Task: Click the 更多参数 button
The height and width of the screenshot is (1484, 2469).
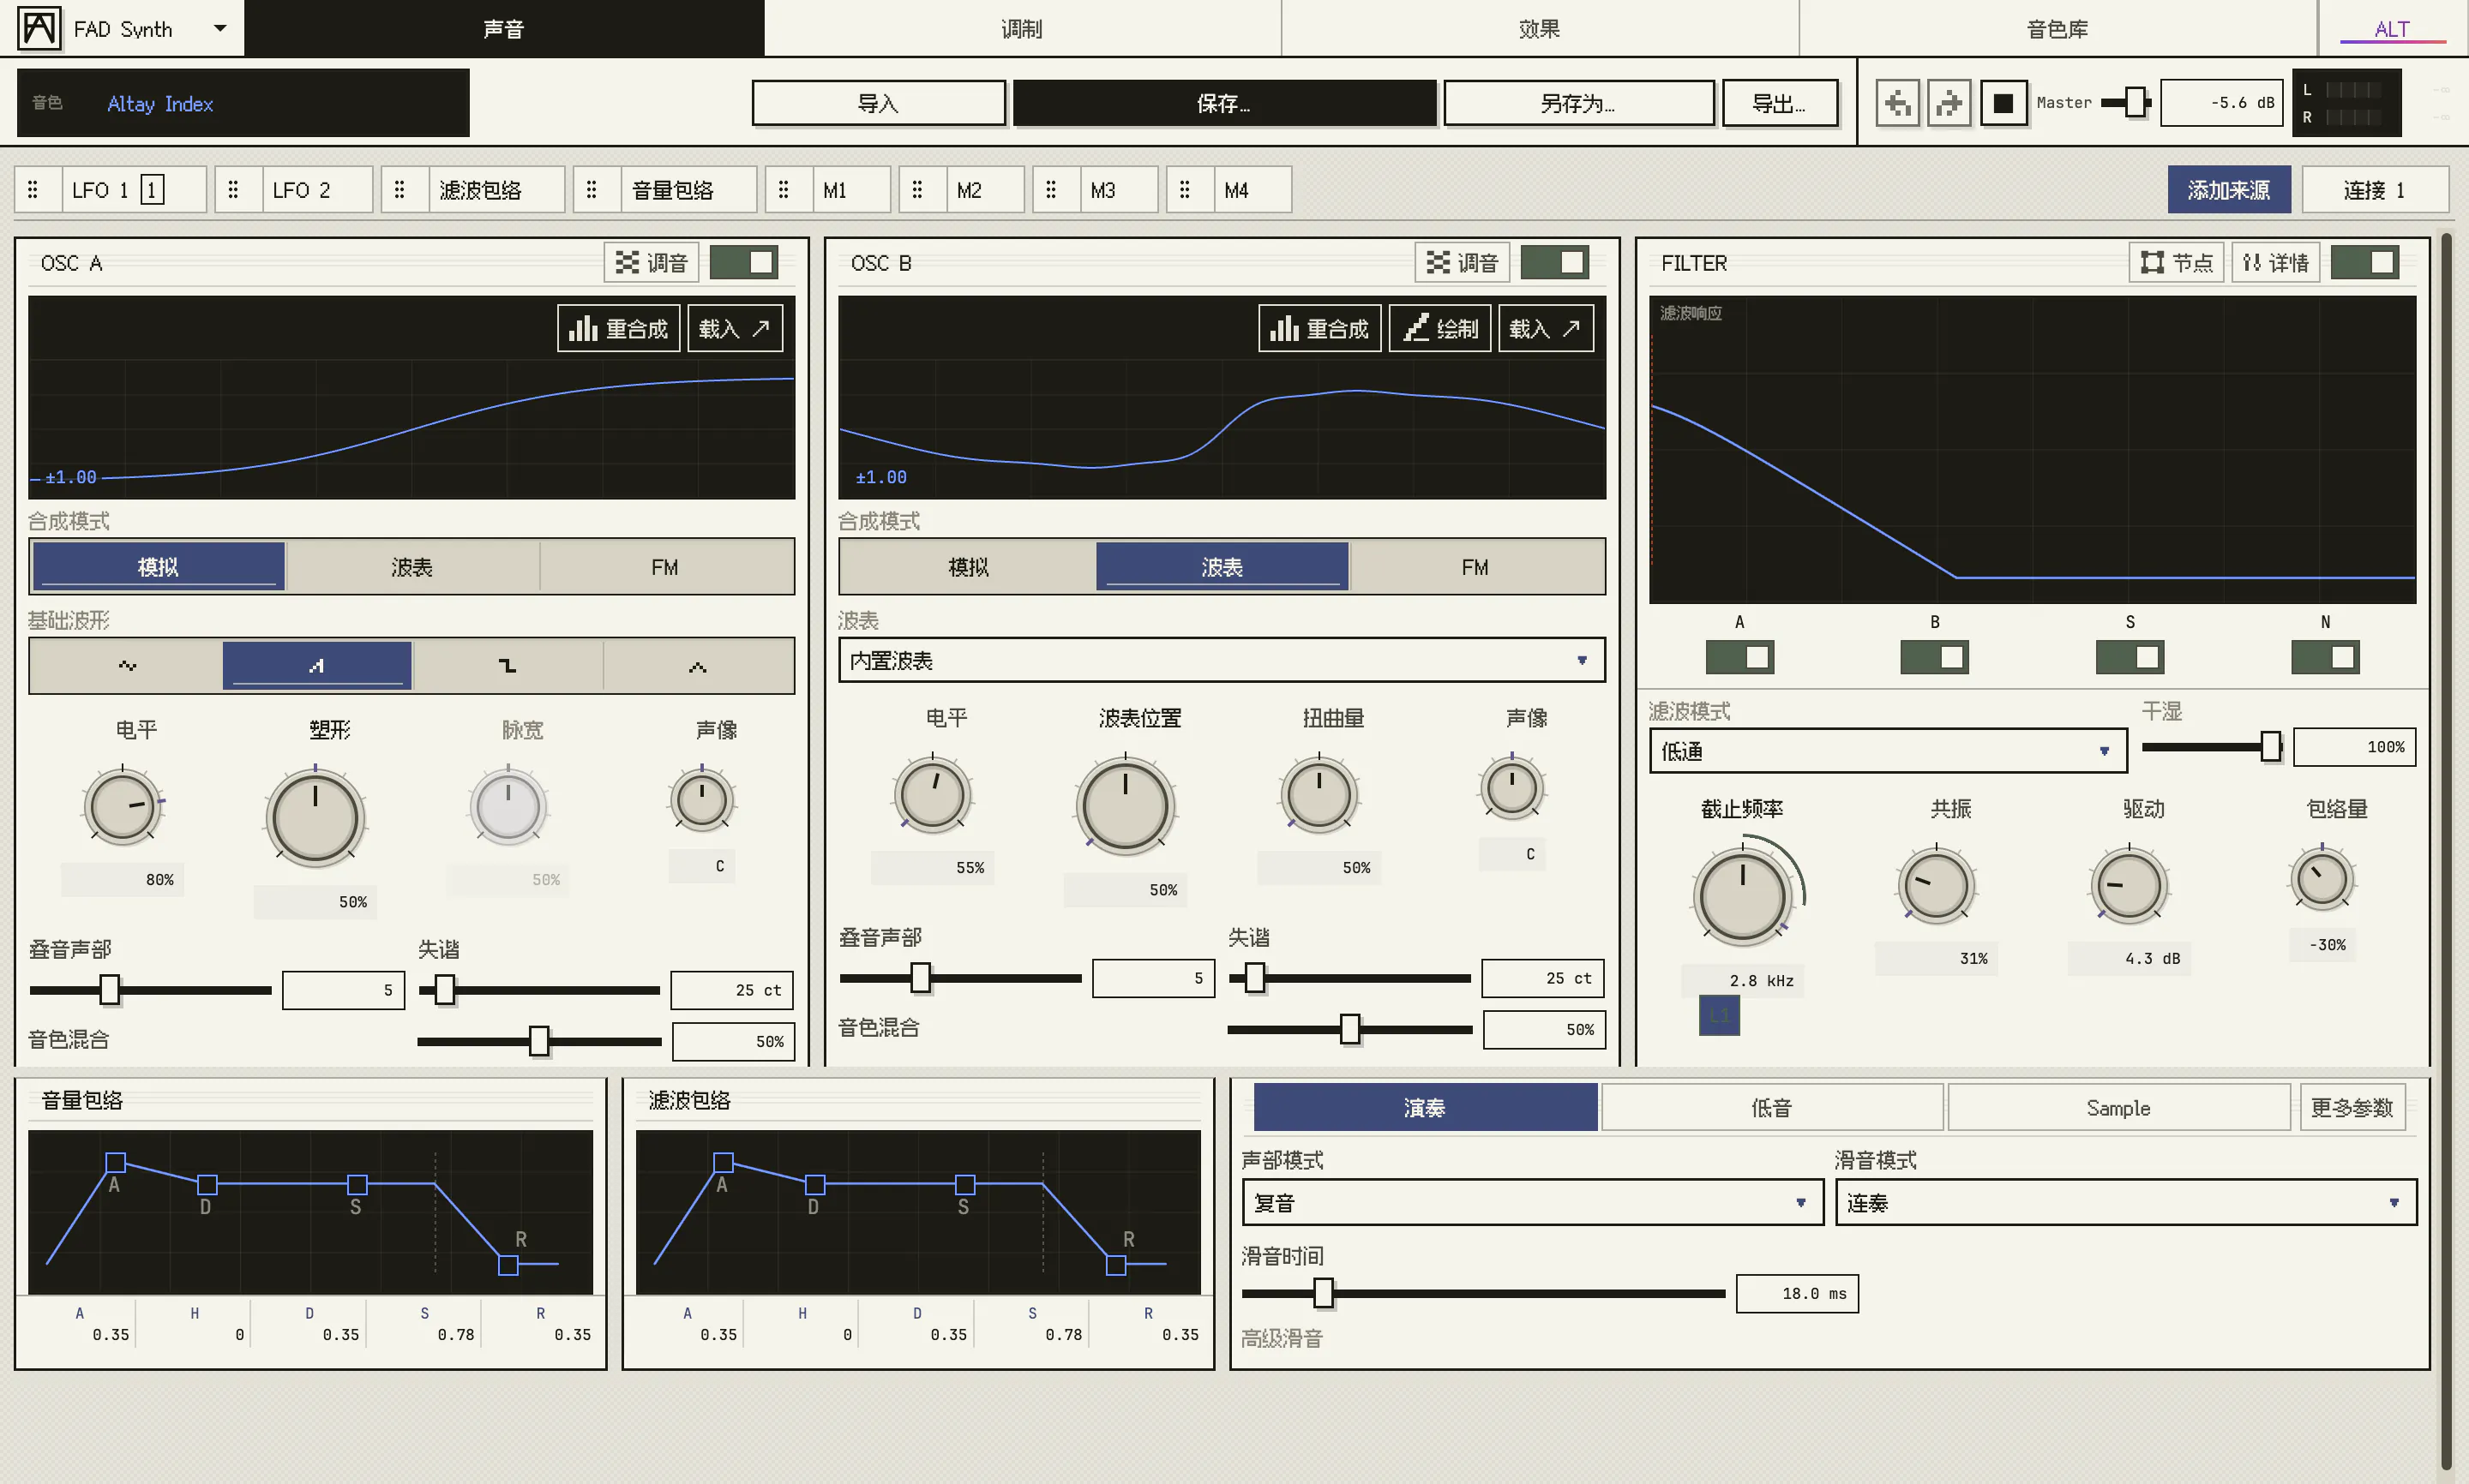Action: pos(2352,1108)
